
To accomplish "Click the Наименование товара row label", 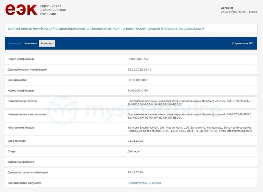I will (x=22, y=101).
